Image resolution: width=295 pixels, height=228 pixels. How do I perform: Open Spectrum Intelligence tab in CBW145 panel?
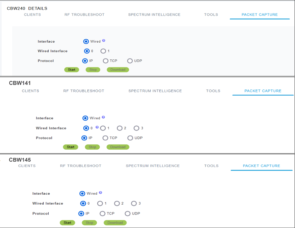pos(153,166)
